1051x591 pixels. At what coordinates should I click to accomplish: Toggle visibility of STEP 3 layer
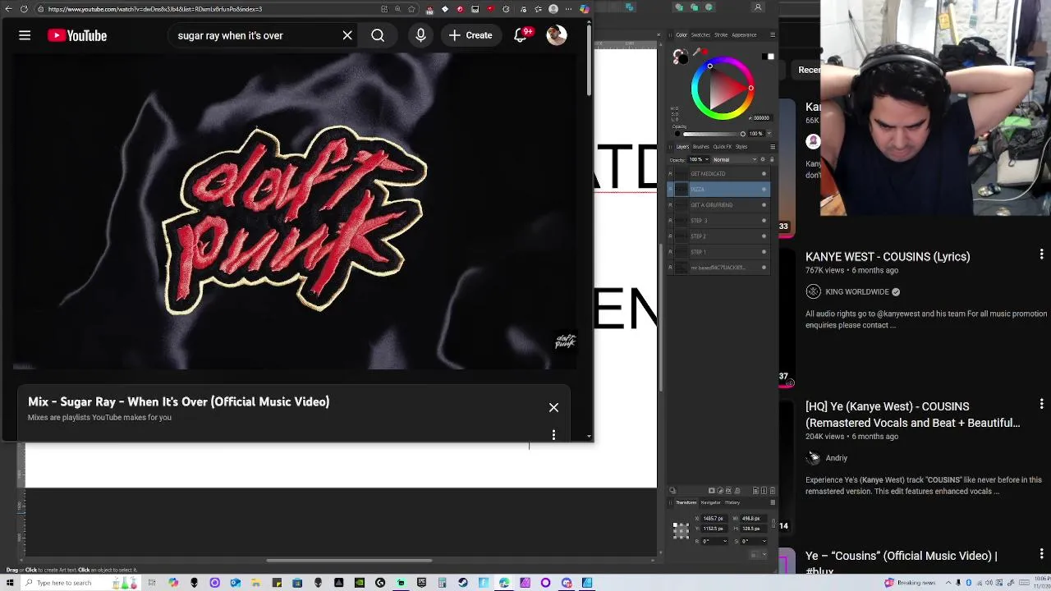point(764,221)
